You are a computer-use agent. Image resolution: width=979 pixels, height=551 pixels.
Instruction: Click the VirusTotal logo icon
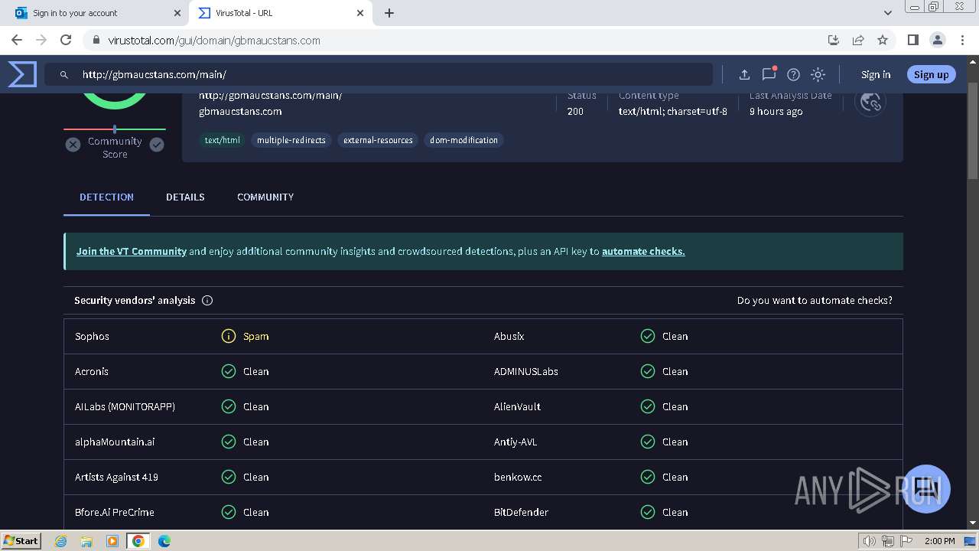(22, 74)
